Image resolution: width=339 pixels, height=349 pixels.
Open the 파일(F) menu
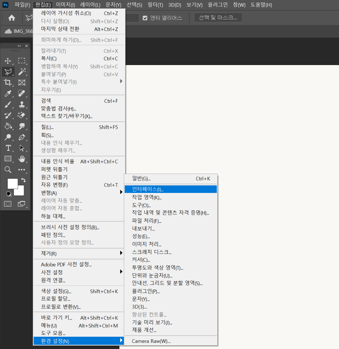(22, 5)
